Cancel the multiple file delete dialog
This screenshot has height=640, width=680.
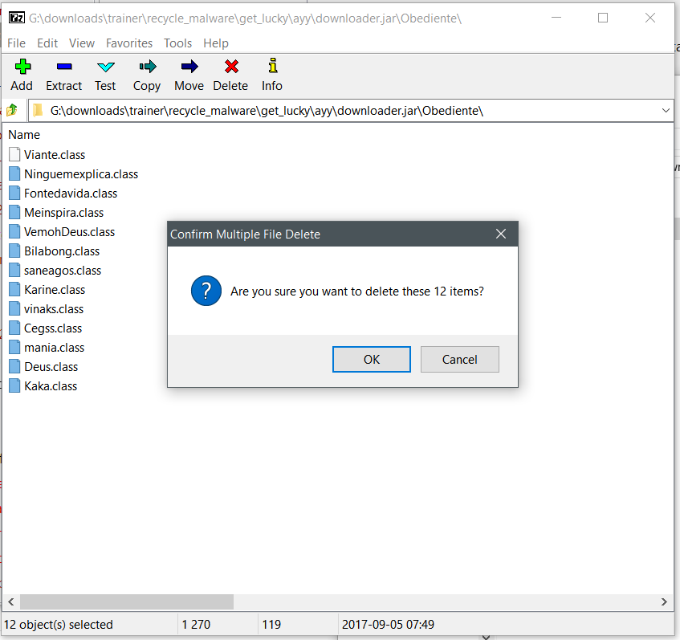459,360
